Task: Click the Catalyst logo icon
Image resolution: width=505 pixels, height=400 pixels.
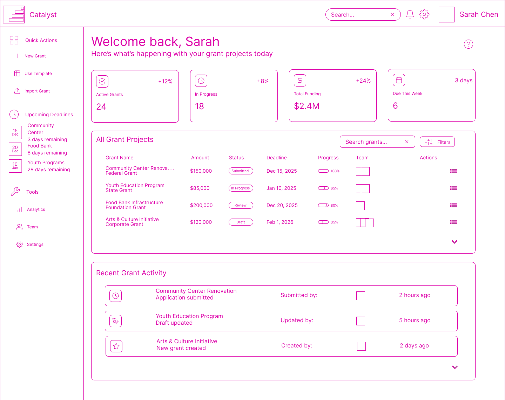Action: coord(14,15)
